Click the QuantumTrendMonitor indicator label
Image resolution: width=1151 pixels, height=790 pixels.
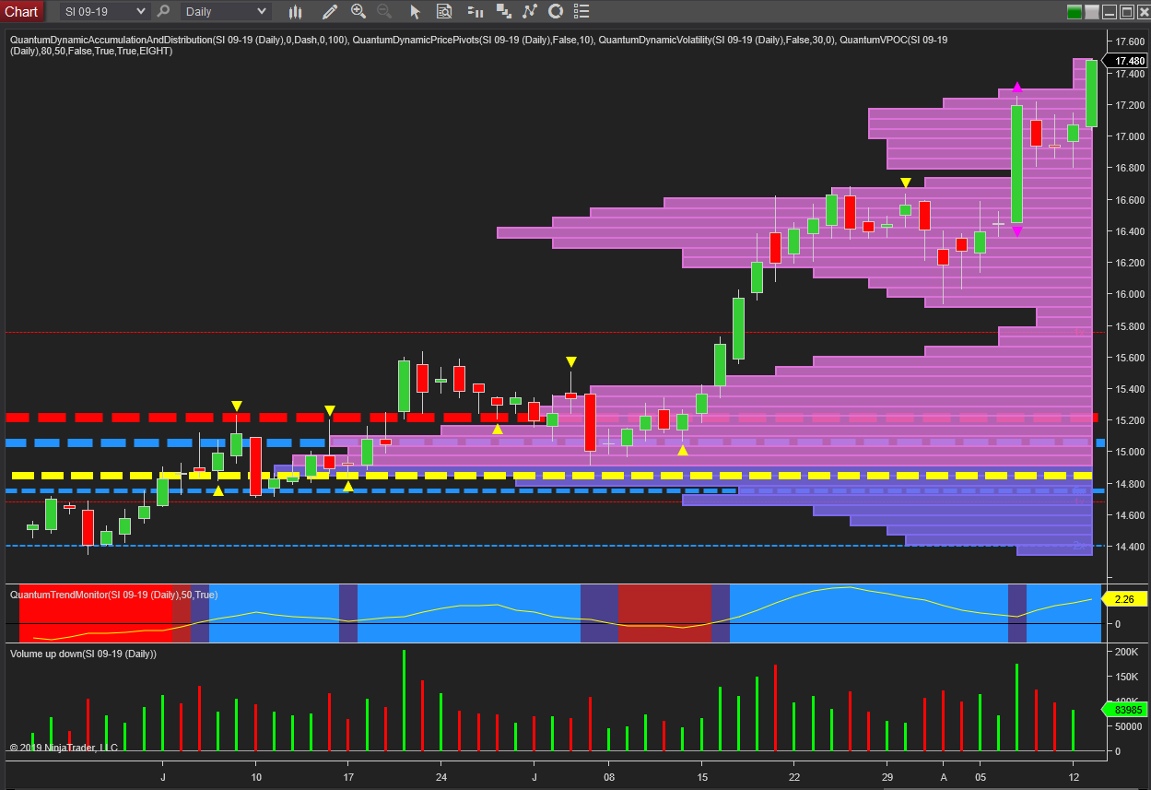coord(114,595)
